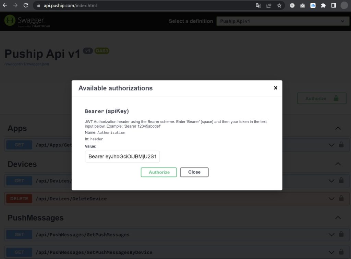This screenshot has width=351, height=259.
Task: Open the Puship Api v1 definition dropdown
Action: (x=282, y=21)
